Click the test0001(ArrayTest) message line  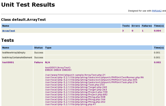click(58, 68)
